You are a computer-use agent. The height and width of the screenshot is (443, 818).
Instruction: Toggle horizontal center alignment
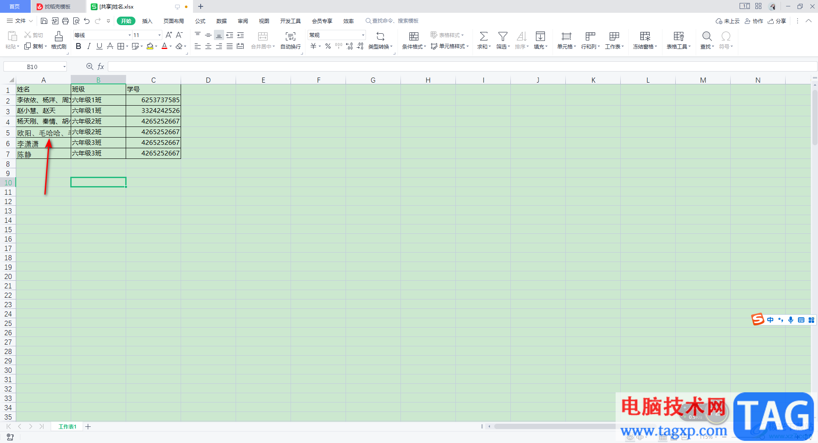208,46
